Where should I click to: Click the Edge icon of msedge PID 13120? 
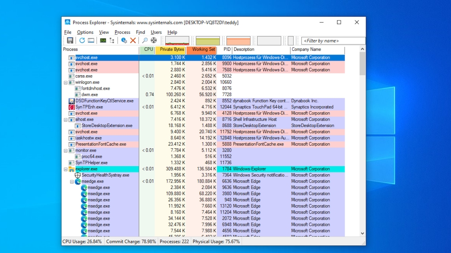(x=84, y=206)
